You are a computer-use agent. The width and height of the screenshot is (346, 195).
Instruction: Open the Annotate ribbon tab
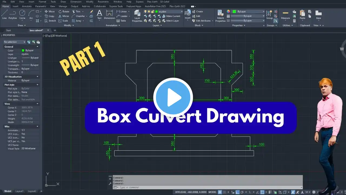[27, 6]
